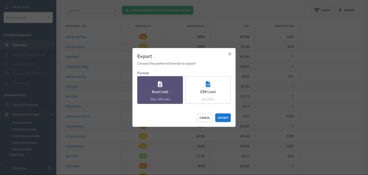
Task: Click the All Projects home icon
Action: (7, 7)
